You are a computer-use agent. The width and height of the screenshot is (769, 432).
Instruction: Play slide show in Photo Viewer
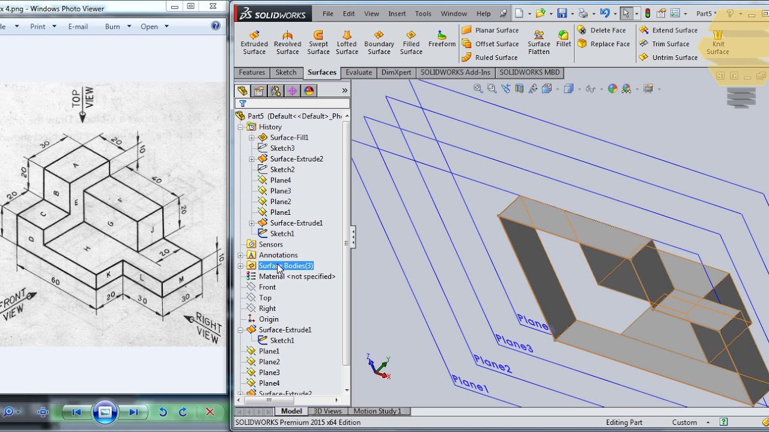click(105, 412)
